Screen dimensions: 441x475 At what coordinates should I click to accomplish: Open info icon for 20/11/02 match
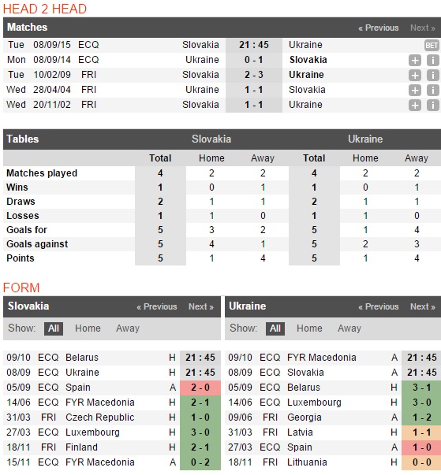click(432, 105)
